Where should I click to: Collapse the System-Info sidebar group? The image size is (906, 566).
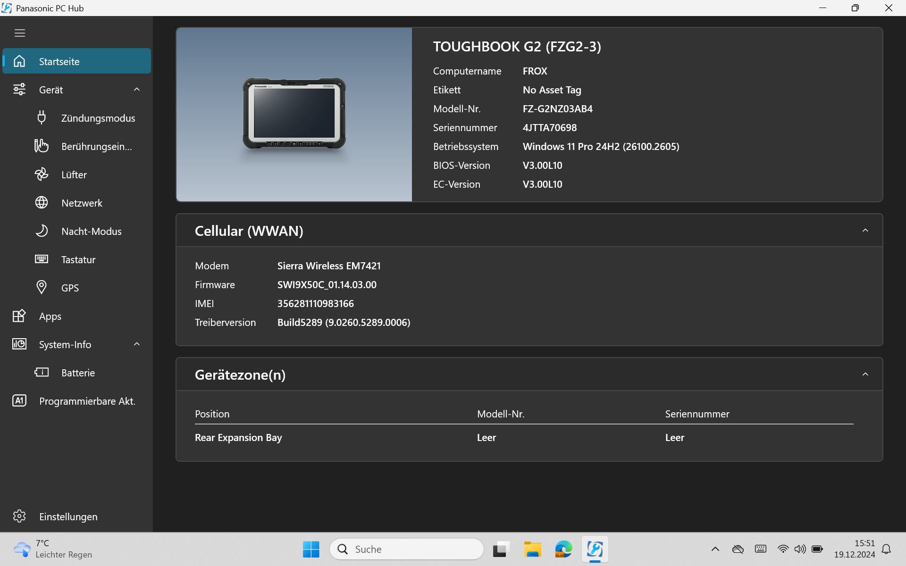click(x=137, y=344)
